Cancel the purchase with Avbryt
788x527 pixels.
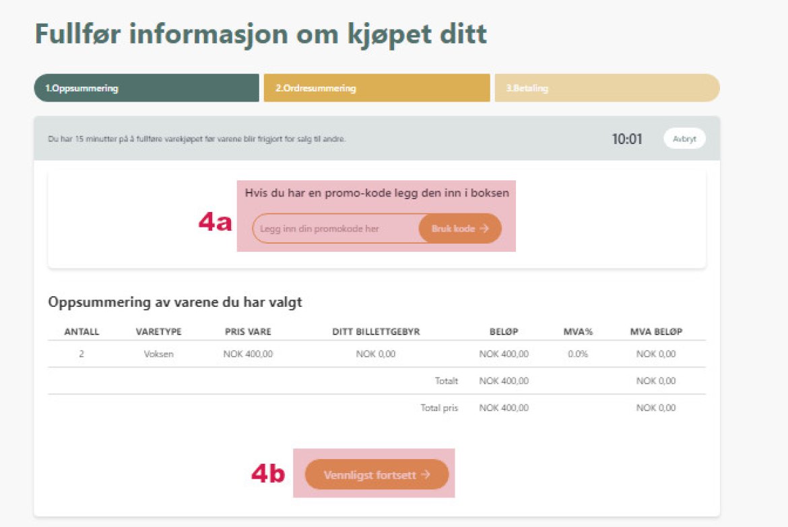684,139
